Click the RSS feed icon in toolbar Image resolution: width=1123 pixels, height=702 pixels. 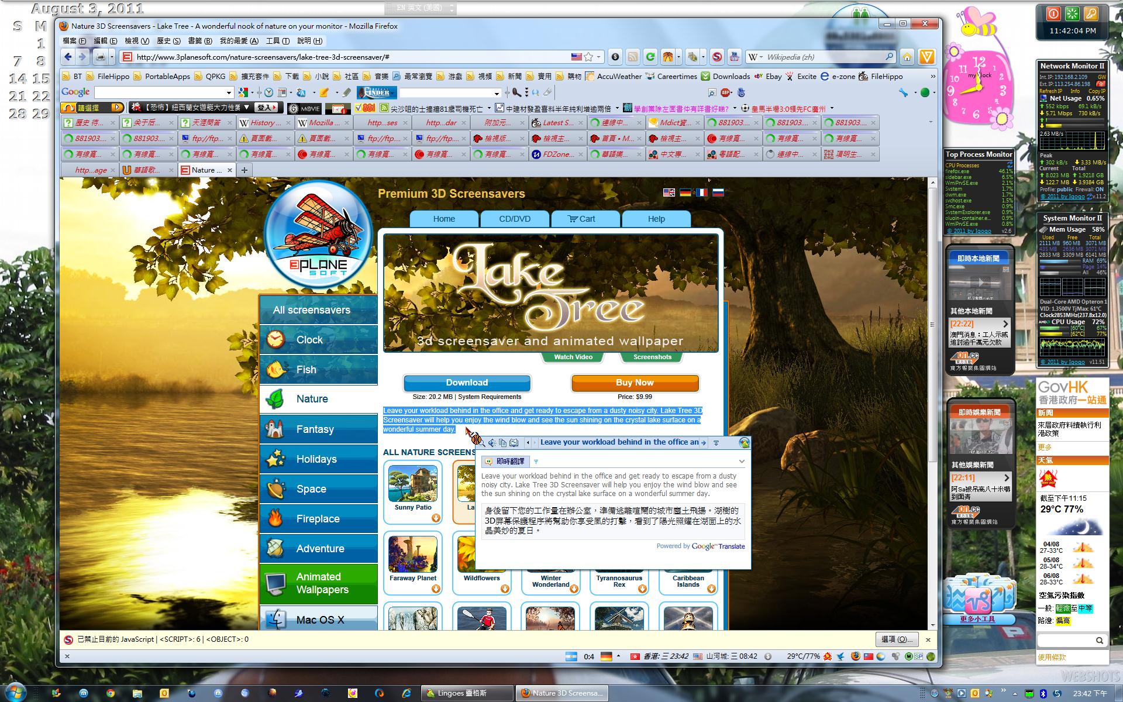click(x=632, y=57)
